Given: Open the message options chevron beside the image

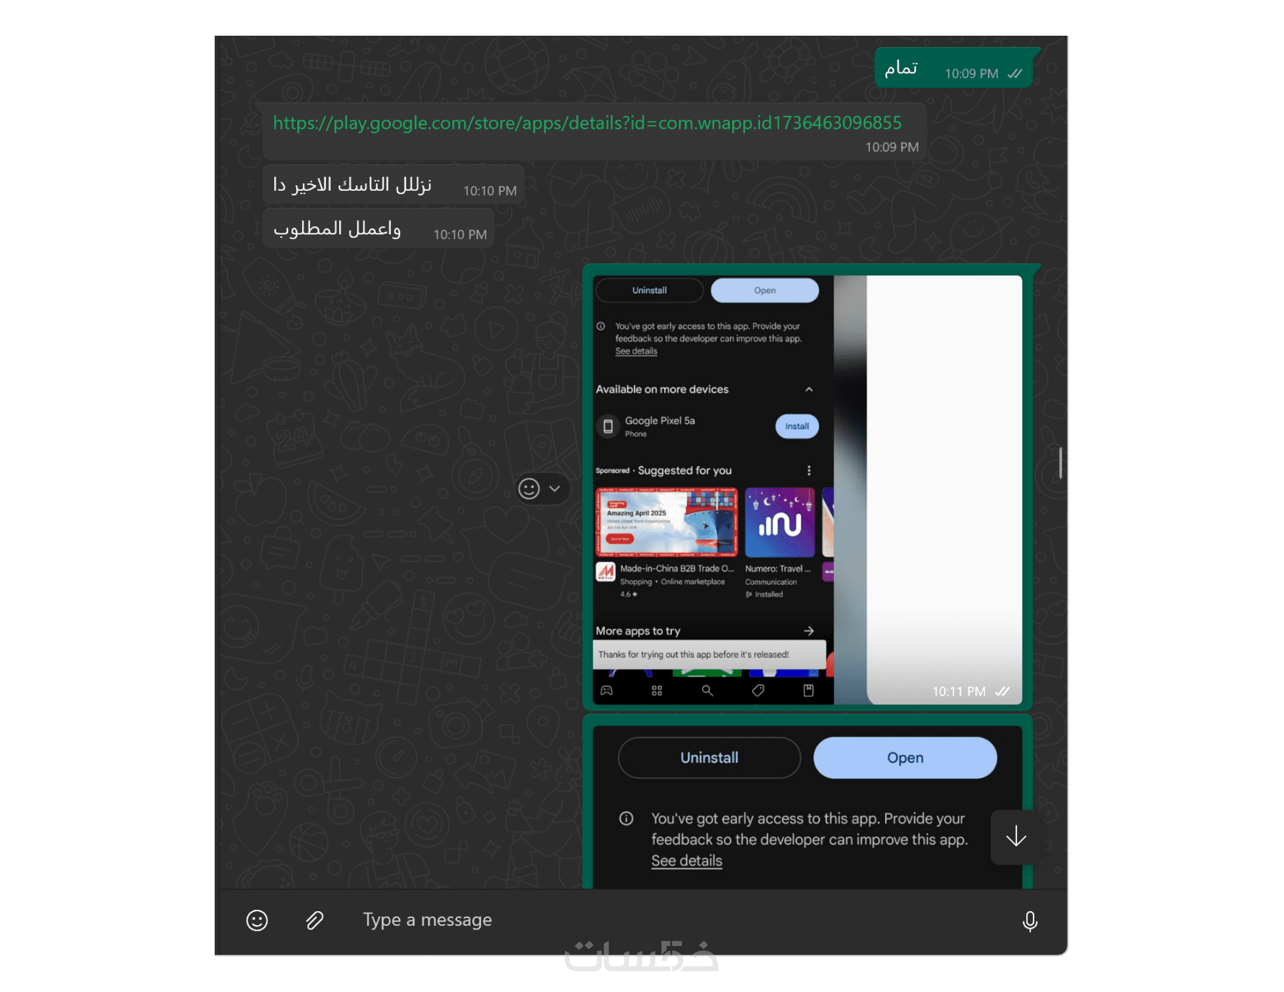Looking at the screenshot, I should point(554,489).
